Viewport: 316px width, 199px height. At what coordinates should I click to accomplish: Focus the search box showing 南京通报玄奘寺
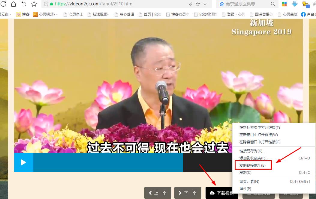tap(247, 4)
